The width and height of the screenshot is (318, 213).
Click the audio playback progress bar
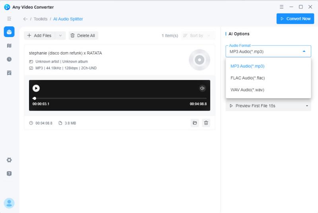119,98
